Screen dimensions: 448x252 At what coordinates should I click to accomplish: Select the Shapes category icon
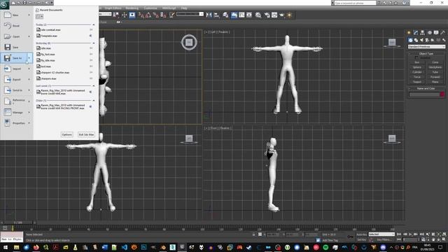(416, 40)
